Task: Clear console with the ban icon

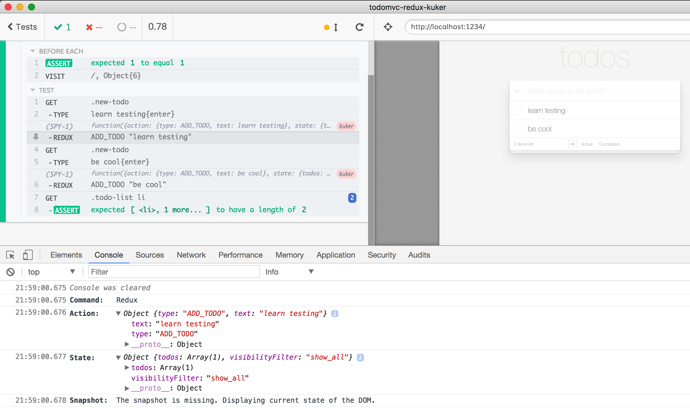Action: tap(10, 272)
